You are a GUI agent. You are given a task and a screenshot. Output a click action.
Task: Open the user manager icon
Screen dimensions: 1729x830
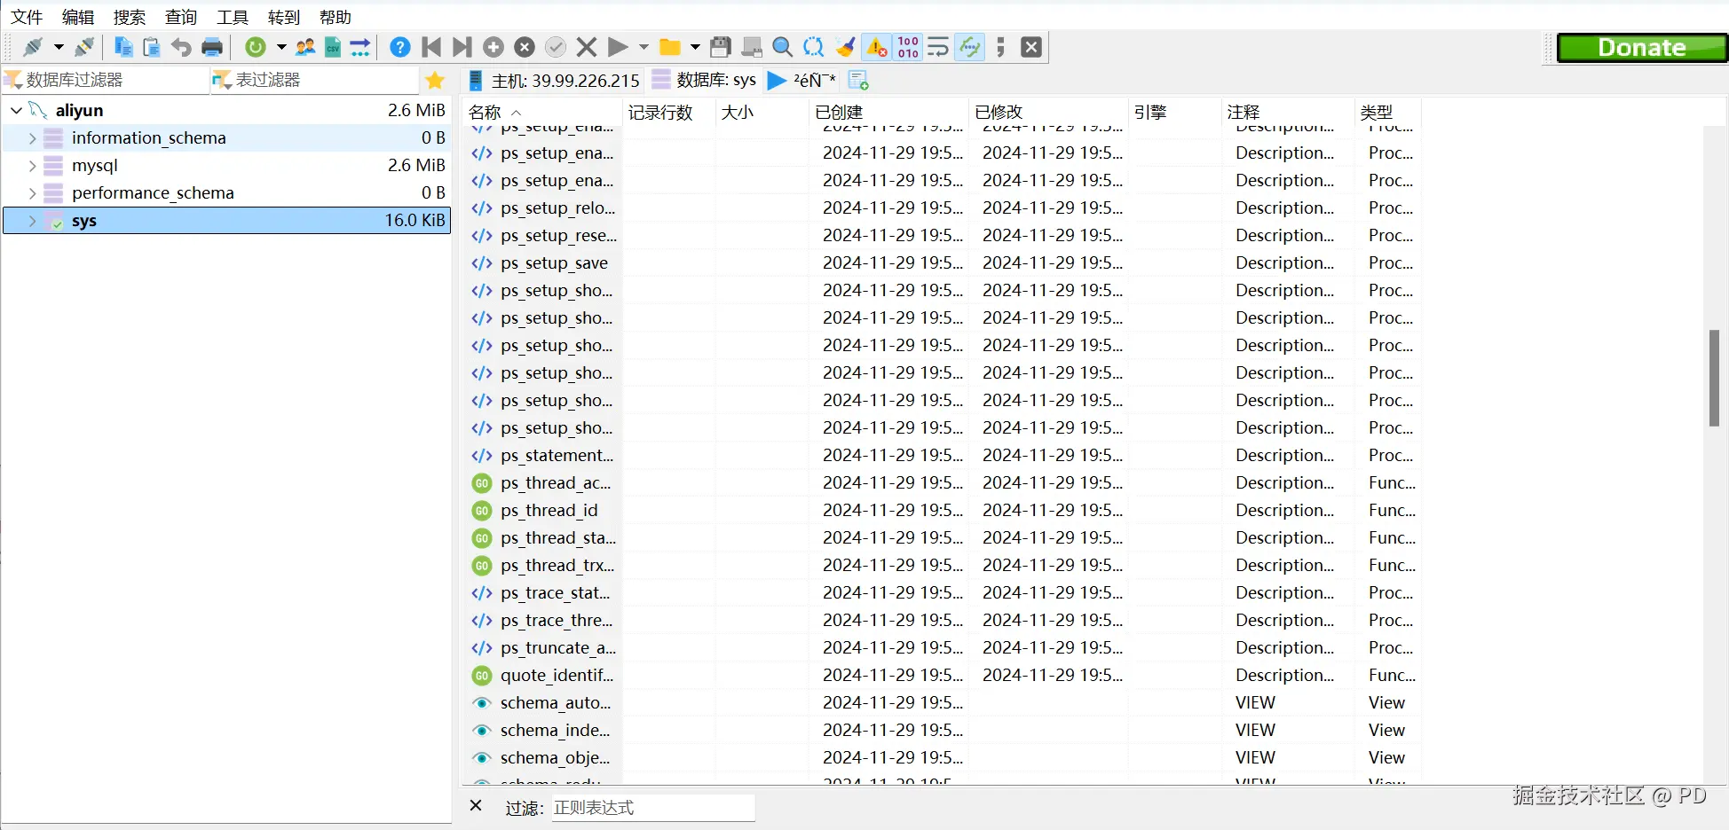tap(305, 47)
